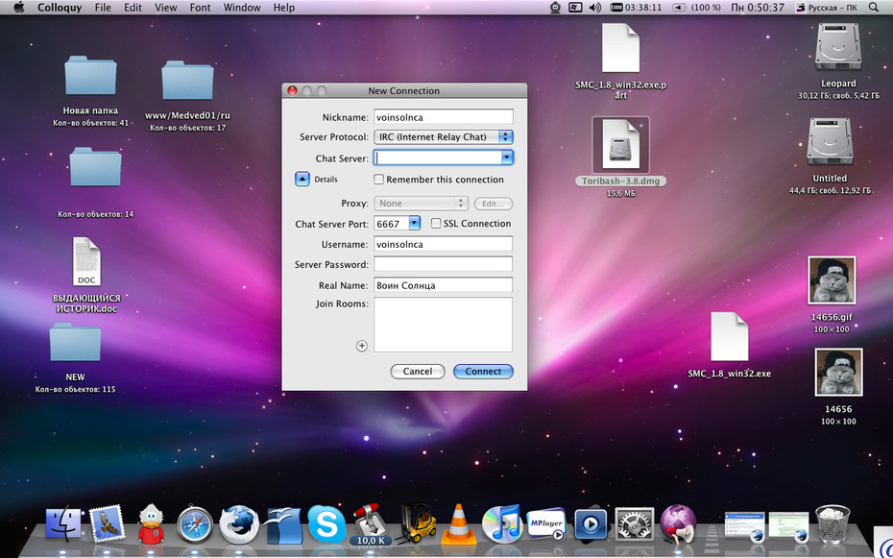Open Skype from the dock
This screenshot has height=558, width=893.
coord(326,523)
